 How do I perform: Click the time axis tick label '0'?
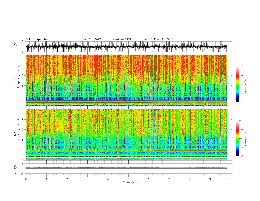pos(26,179)
